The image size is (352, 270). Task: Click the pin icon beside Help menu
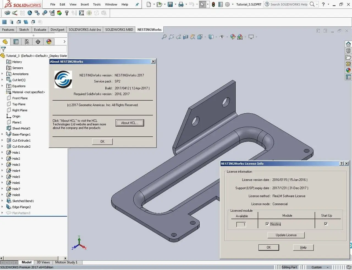137,4
